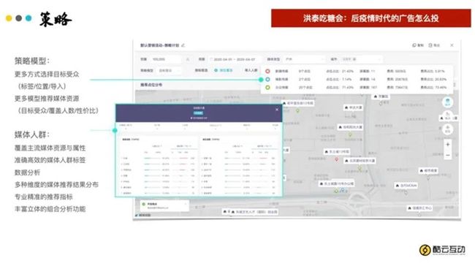Click the blue circle legend marker
This screenshot has height=266, width=475.
[x=267, y=80]
